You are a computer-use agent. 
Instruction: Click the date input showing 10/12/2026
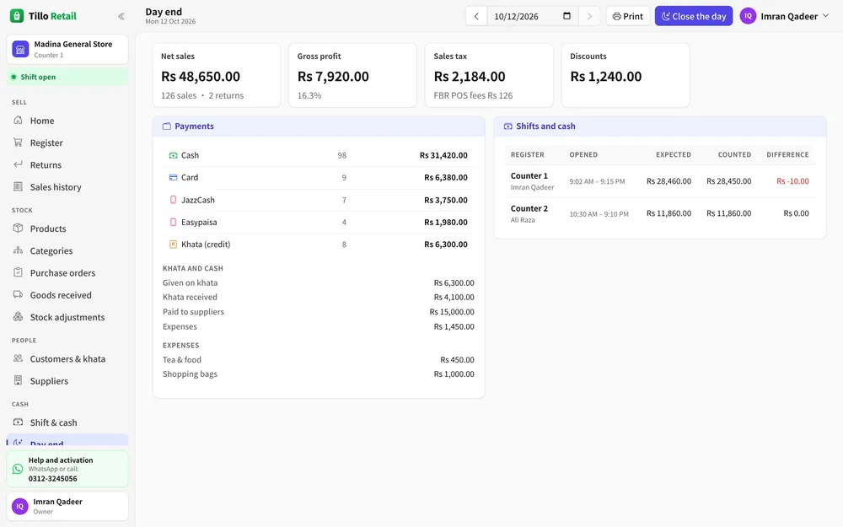click(533, 16)
